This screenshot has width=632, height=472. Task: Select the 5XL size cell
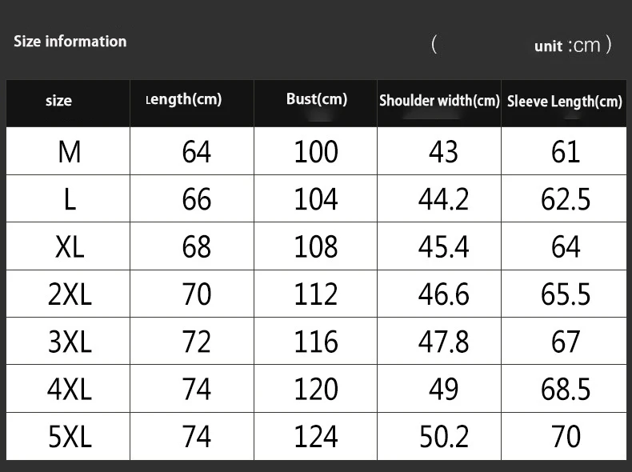point(70,437)
